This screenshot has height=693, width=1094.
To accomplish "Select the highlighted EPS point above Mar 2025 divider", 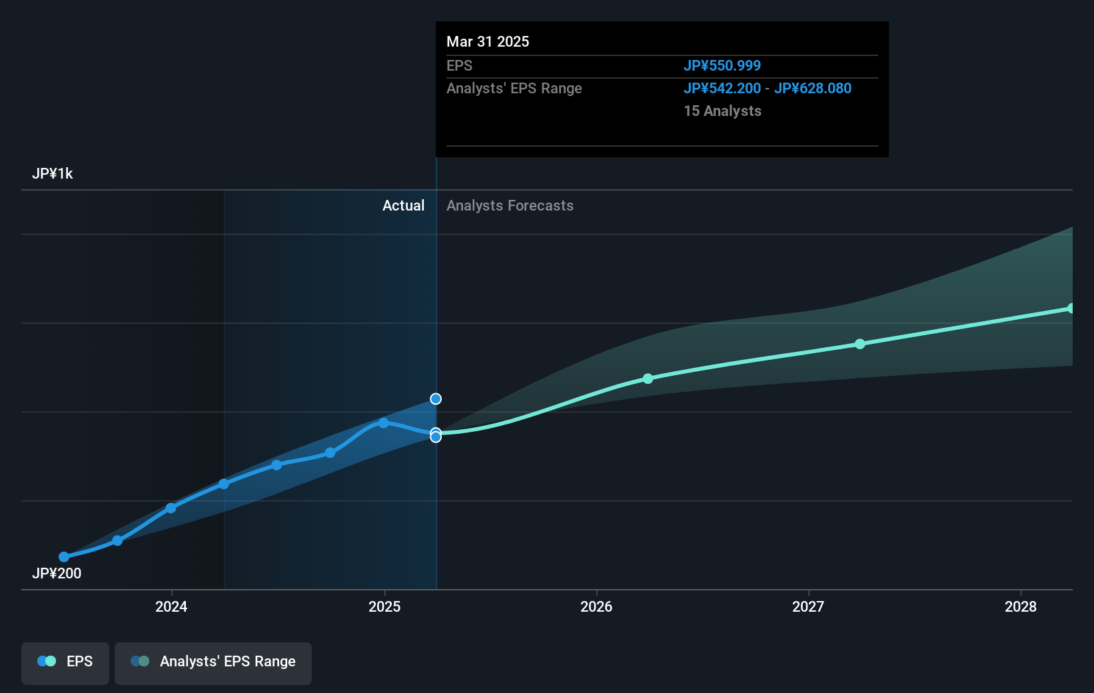I will [436, 398].
